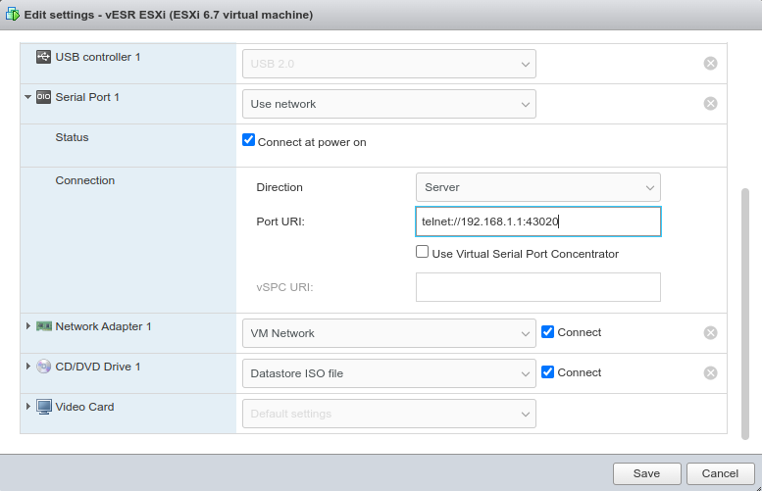Screen dimensions: 762x491
Task: Remove the Network Adapter 1 device
Action: 710,333
